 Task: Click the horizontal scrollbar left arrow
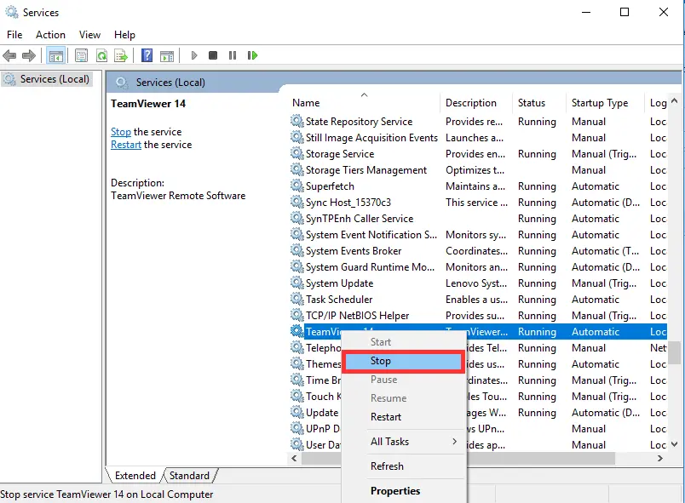coord(294,459)
